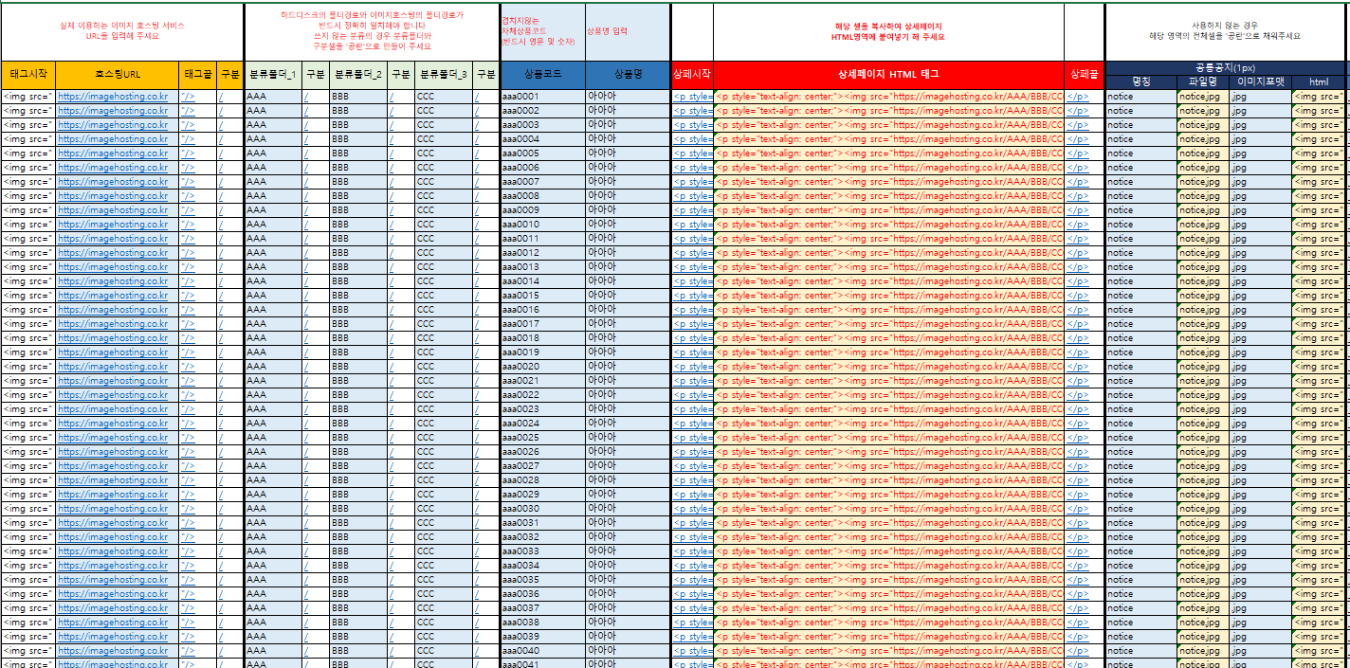Select product code cell aaa0001
Viewport: 1350px width, 668px height.
click(x=543, y=97)
